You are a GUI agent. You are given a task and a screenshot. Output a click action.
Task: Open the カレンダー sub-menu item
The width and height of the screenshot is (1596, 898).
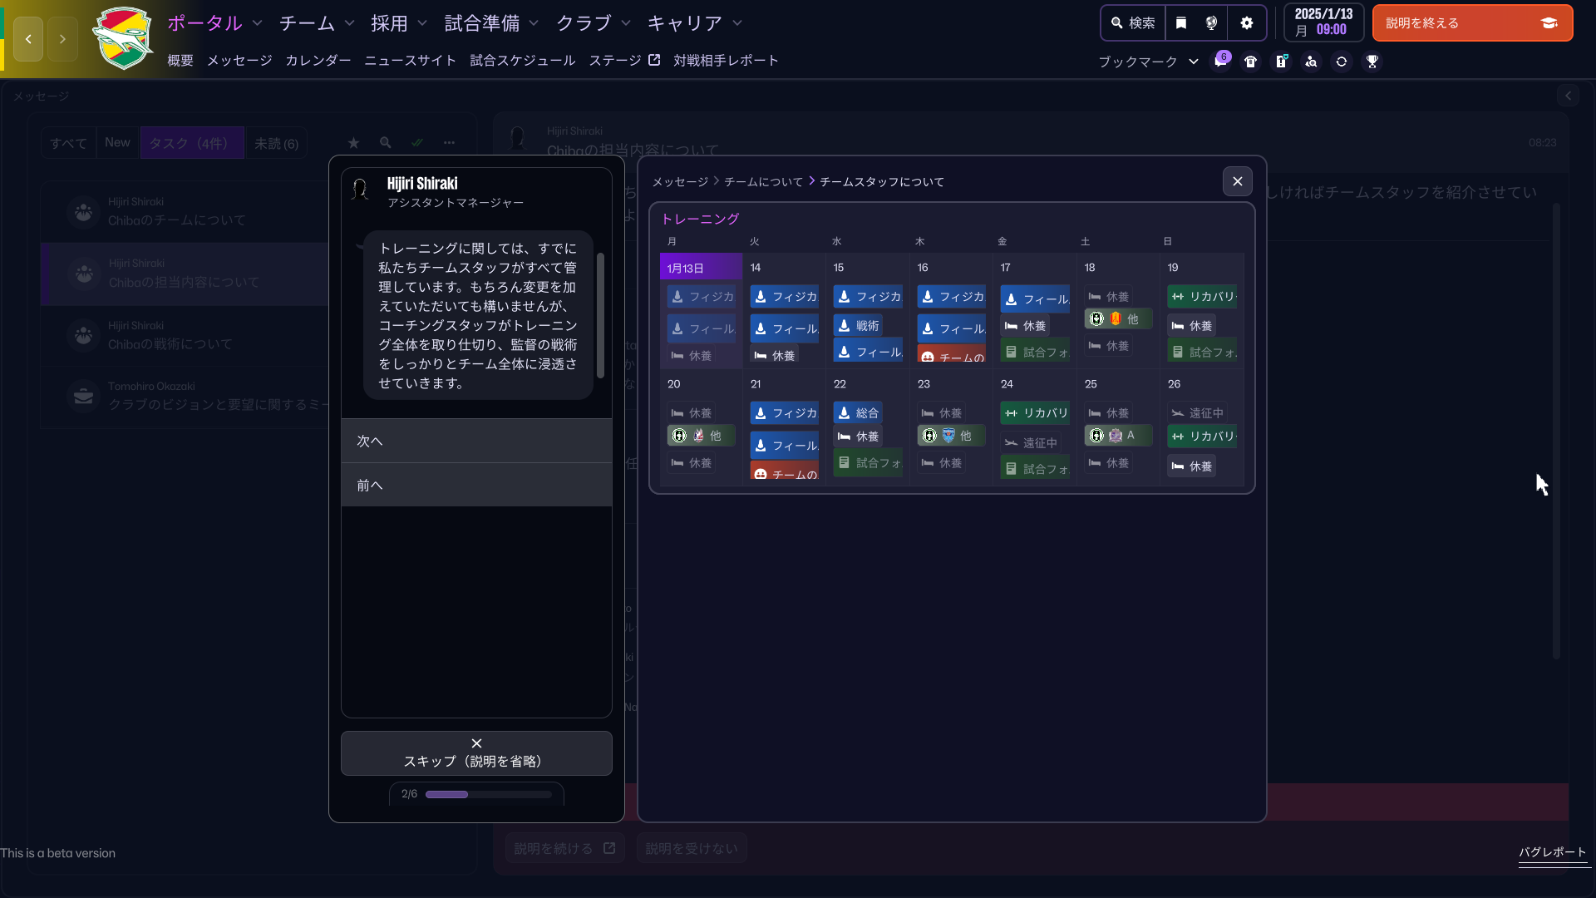coord(318,61)
